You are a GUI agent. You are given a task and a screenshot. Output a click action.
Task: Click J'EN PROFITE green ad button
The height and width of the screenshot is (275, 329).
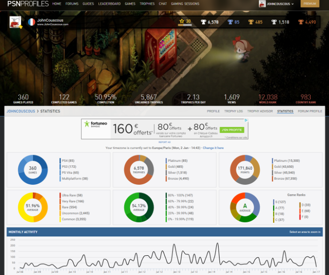232,130
